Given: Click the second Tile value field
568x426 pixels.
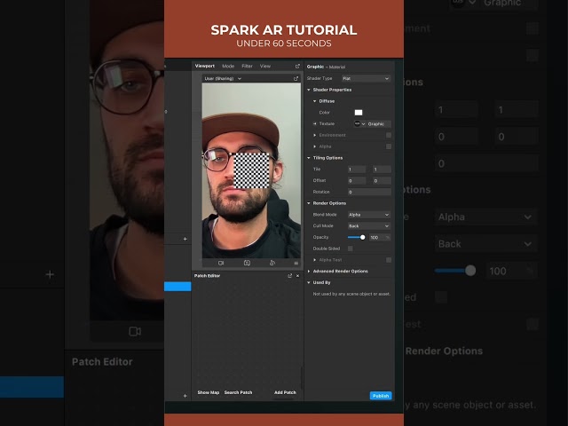Looking at the screenshot, I should (382, 170).
